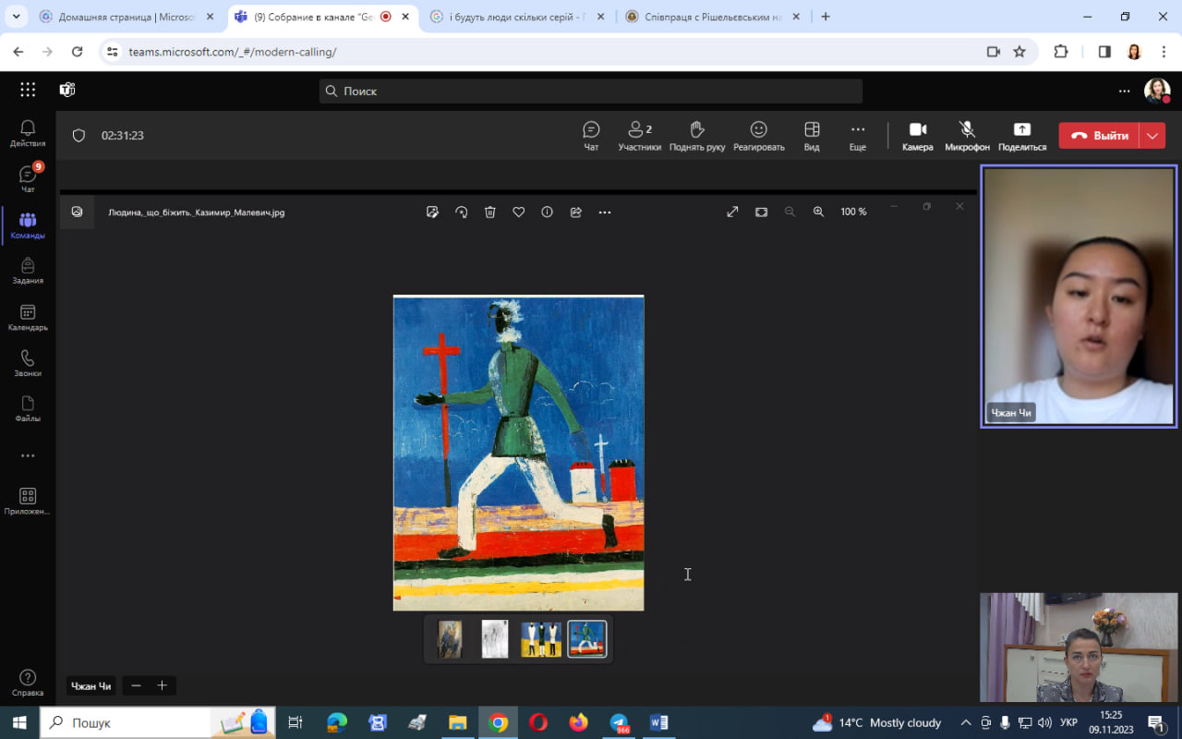1182x739 pixels.
Task: Click the heart favorite icon in photo viewer
Action: point(519,212)
